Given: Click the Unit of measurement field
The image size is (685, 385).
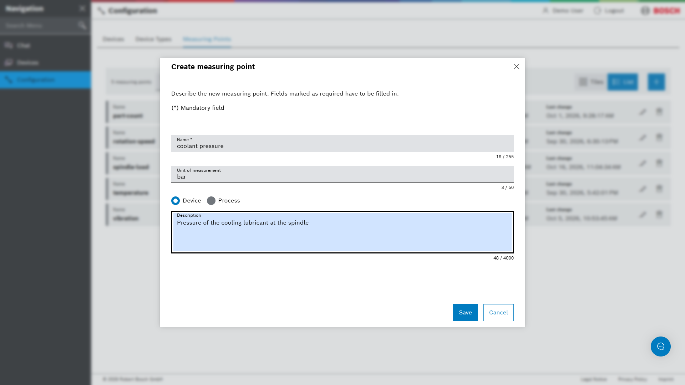Looking at the screenshot, I should pyautogui.click(x=342, y=174).
